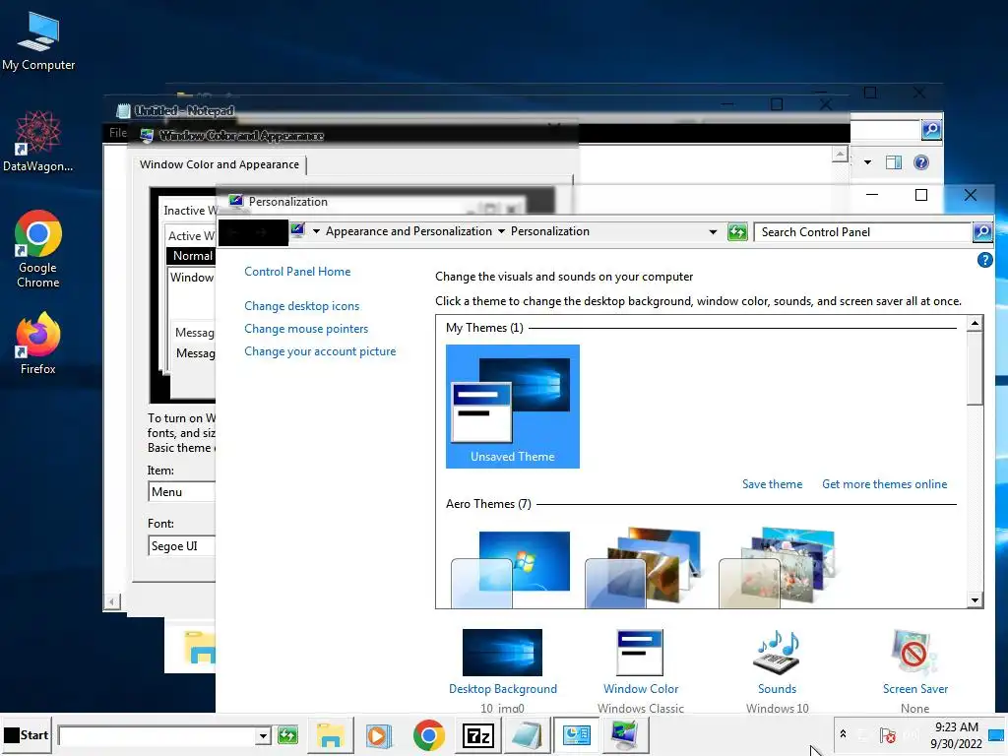
Task: Click Get more themes online
Action: click(884, 484)
